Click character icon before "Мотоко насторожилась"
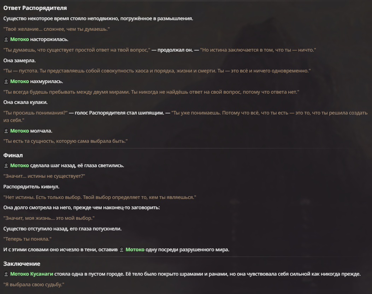The height and width of the screenshot is (294, 372). 6,39
